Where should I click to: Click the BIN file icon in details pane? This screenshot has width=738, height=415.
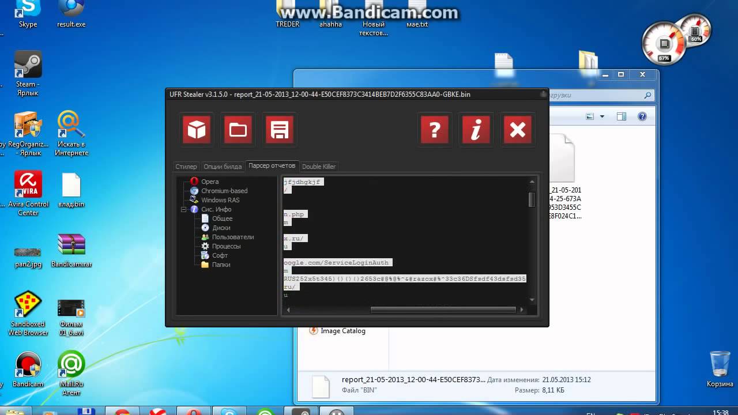pos(321,386)
